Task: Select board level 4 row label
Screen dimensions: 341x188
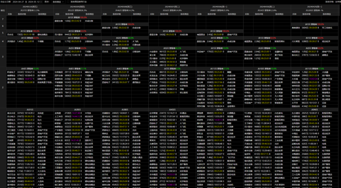Action: pyautogui.click(x=3, y=41)
